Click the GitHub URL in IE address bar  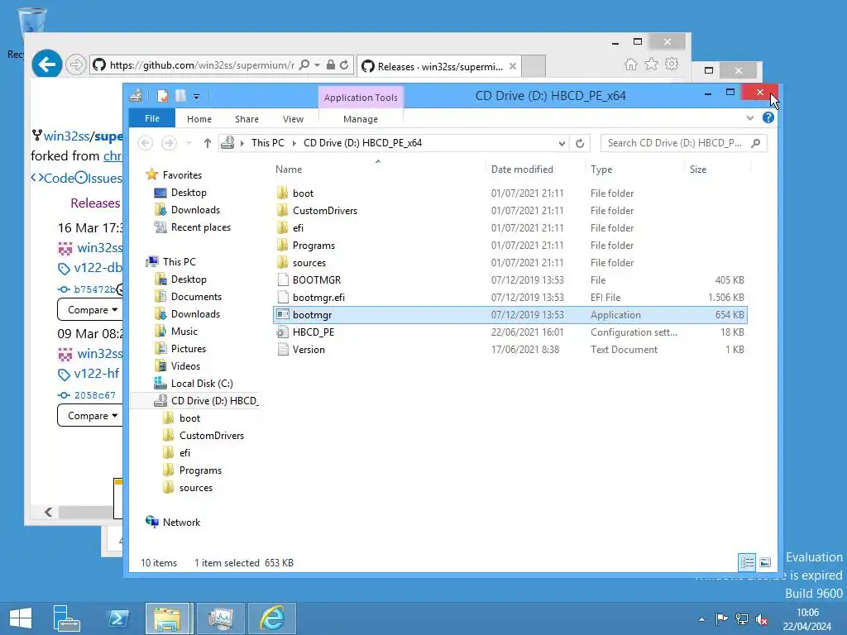[202, 65]
